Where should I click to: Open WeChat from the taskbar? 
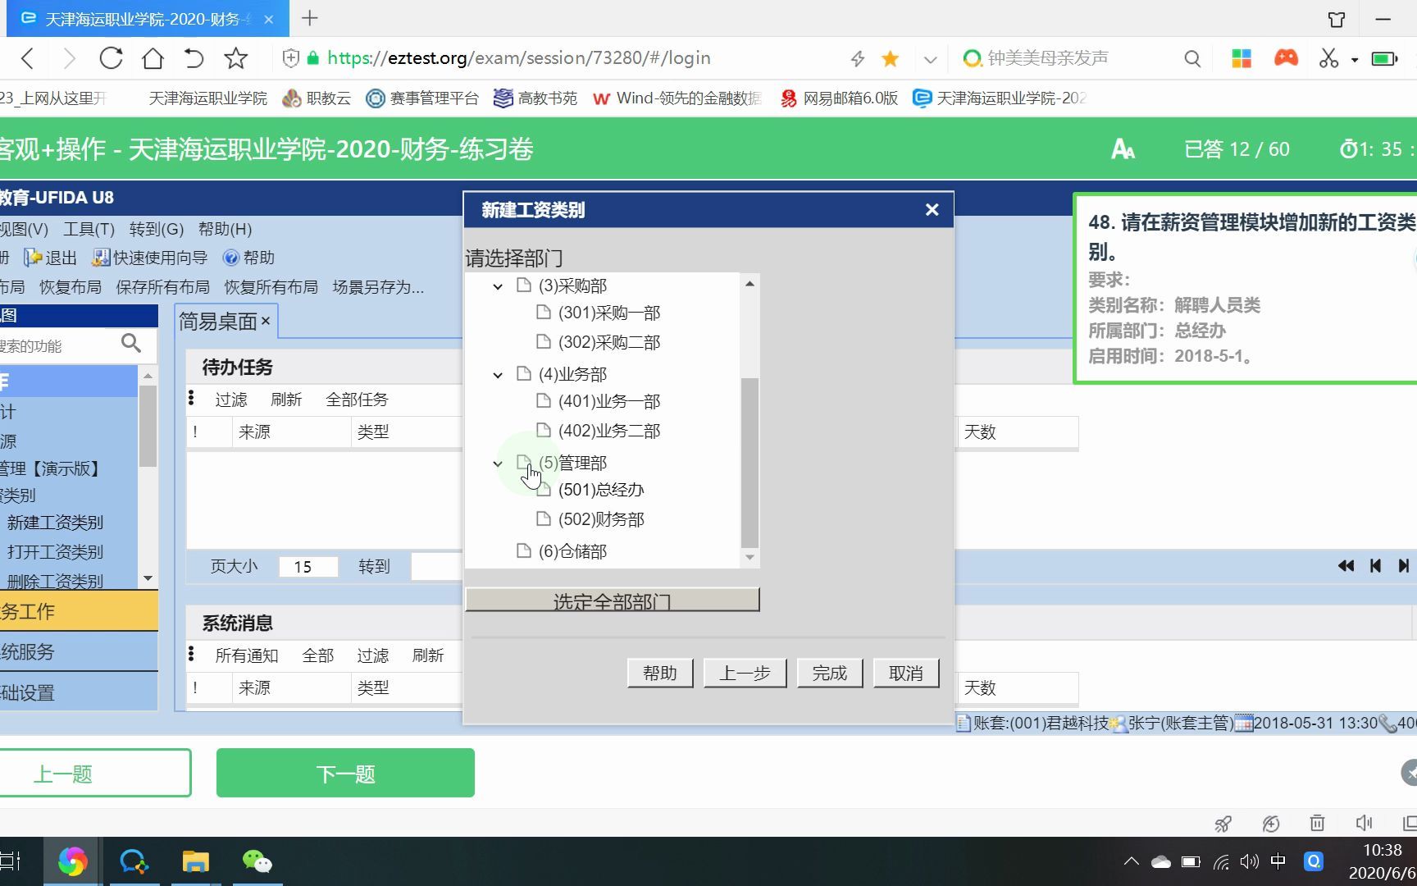click(257, 861)
